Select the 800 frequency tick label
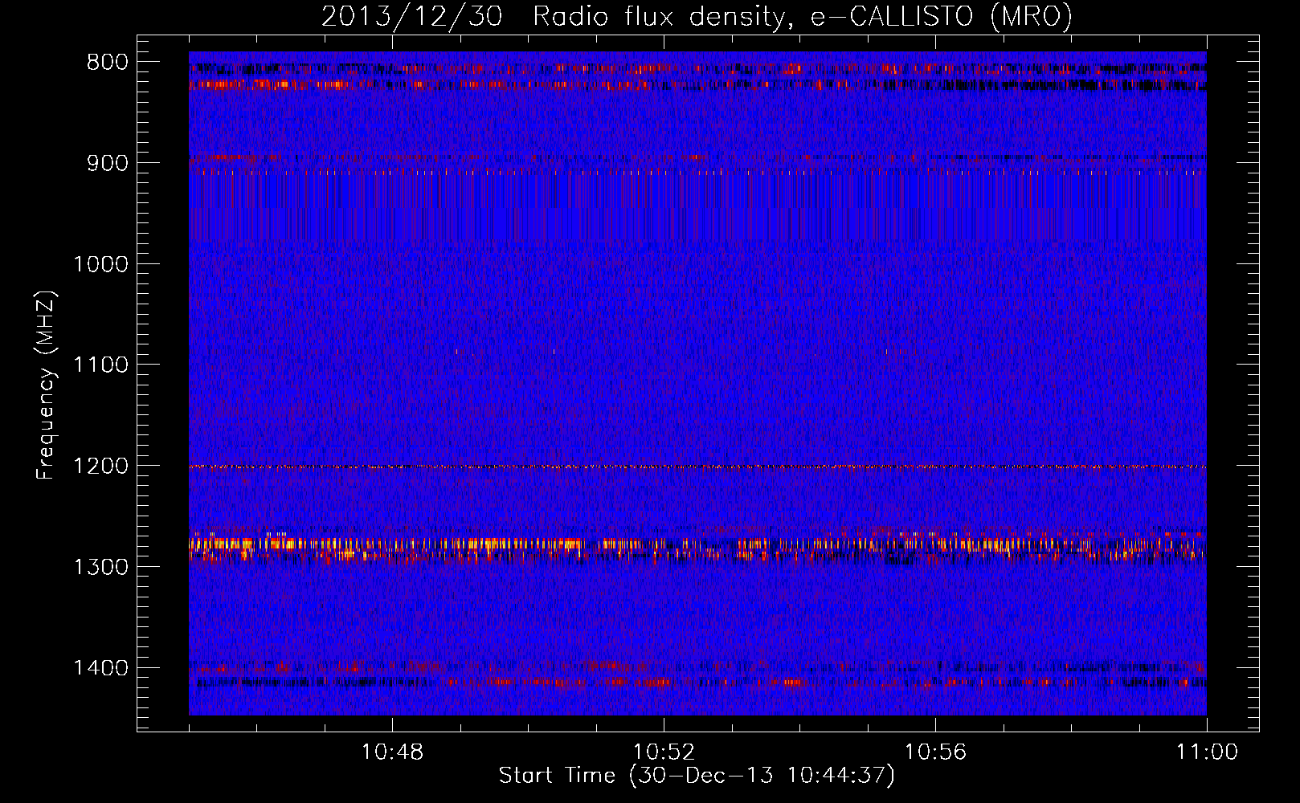 pos(108,63)
